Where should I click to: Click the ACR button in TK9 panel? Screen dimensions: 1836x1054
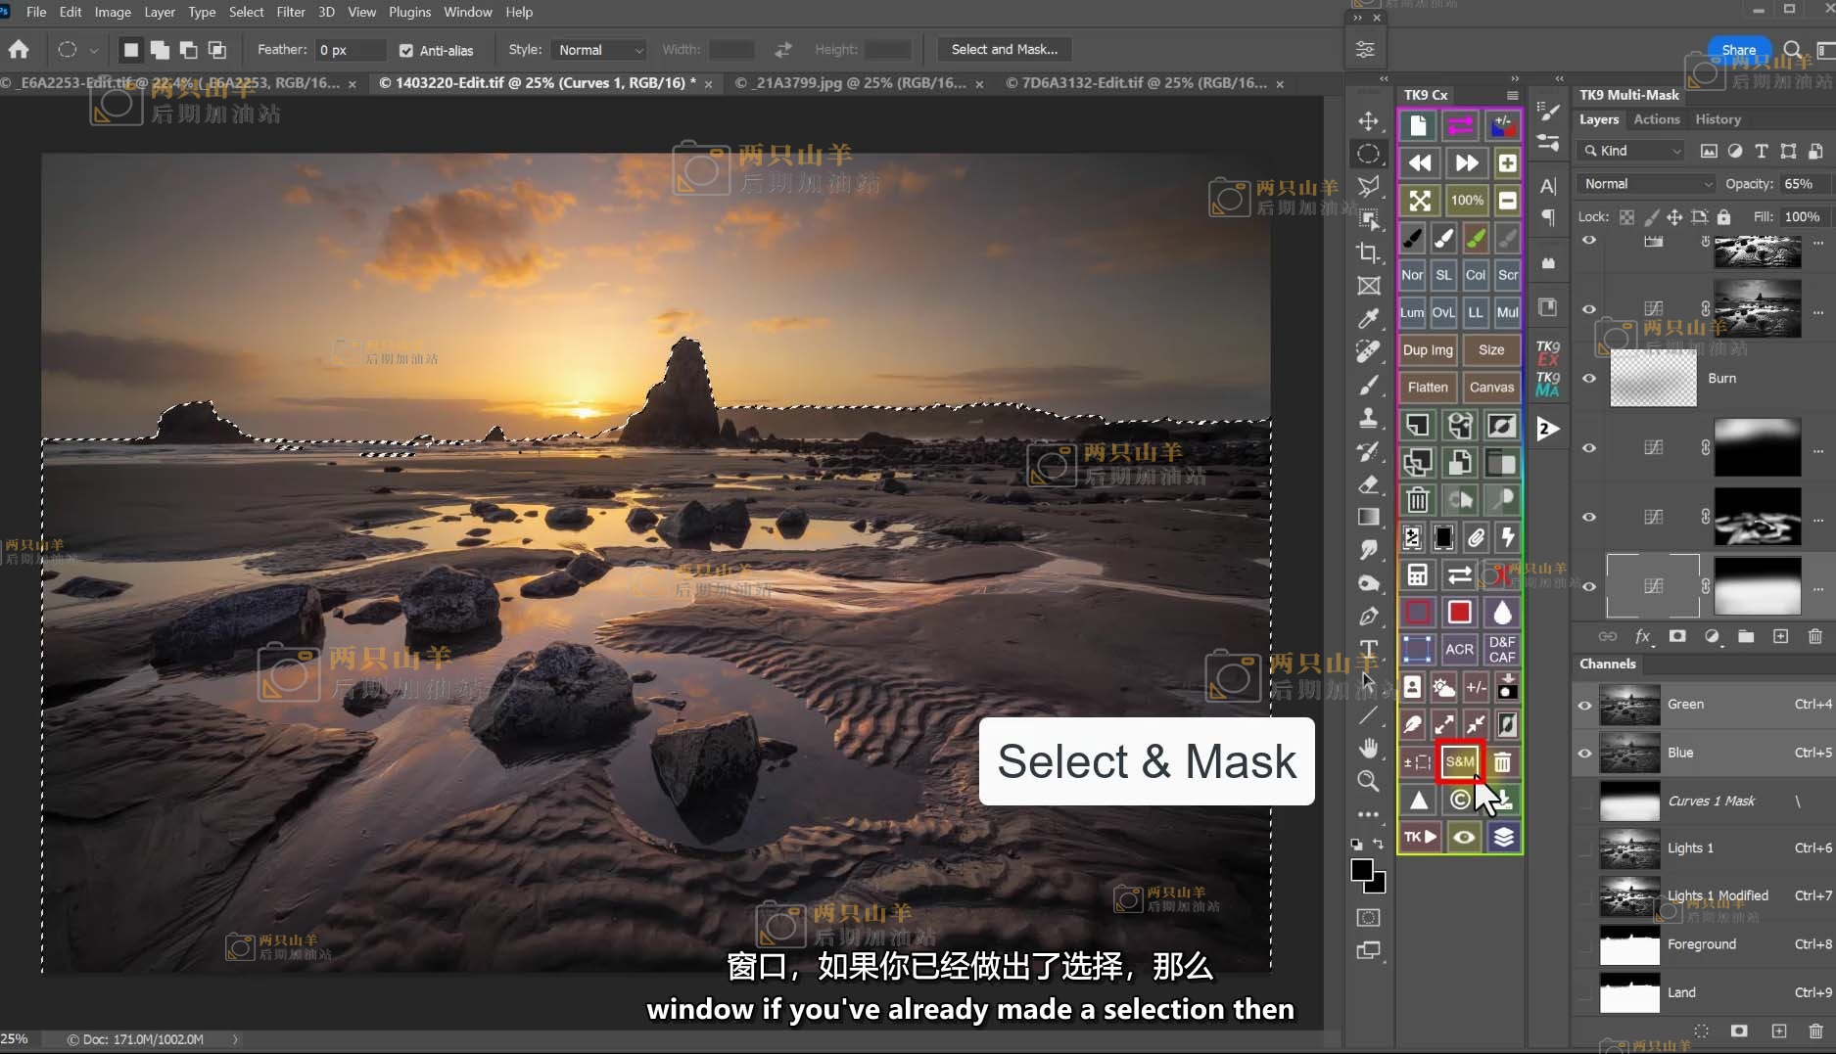[1459, 649]
